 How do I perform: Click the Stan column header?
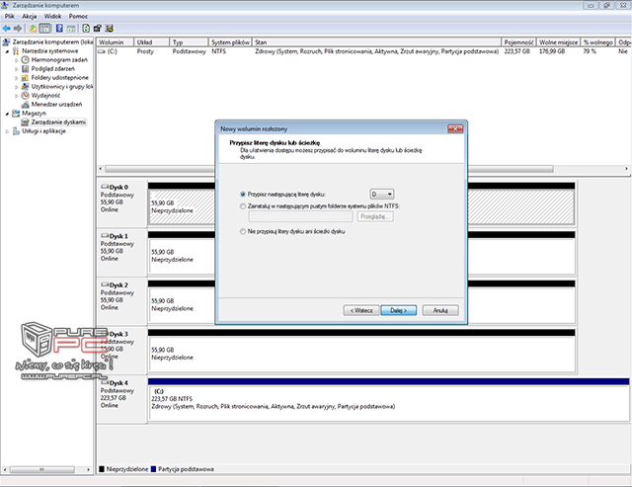tap(377, 41)
